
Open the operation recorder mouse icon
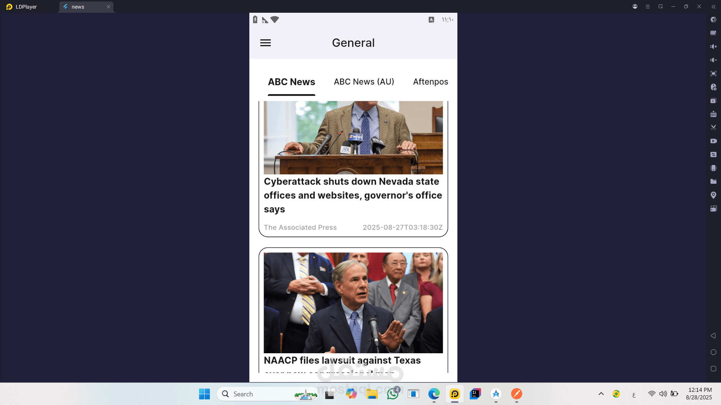pos(713,87)
